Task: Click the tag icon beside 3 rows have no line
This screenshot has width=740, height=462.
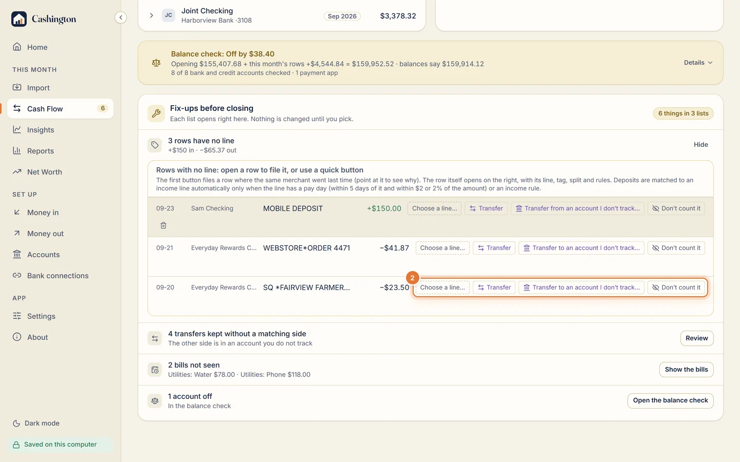Action: click(155, 145)
